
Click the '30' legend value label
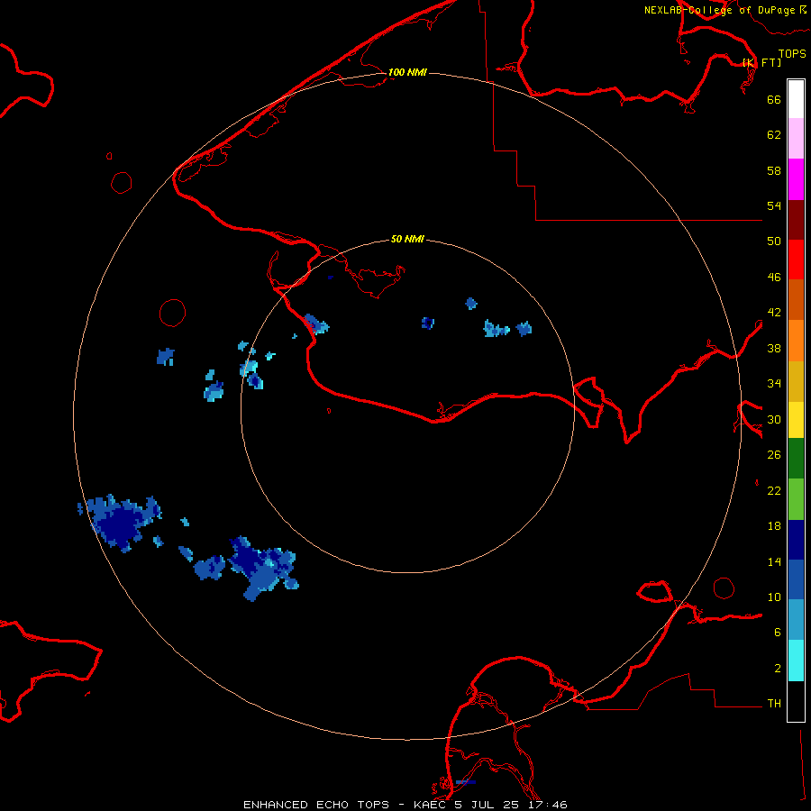click(x=774, y=419)
